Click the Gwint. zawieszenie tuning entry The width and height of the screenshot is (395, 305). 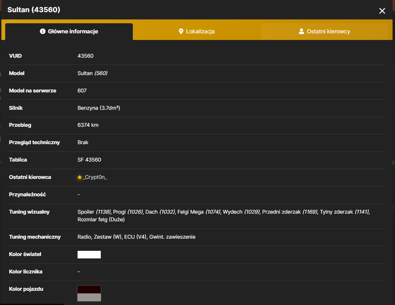172,237
